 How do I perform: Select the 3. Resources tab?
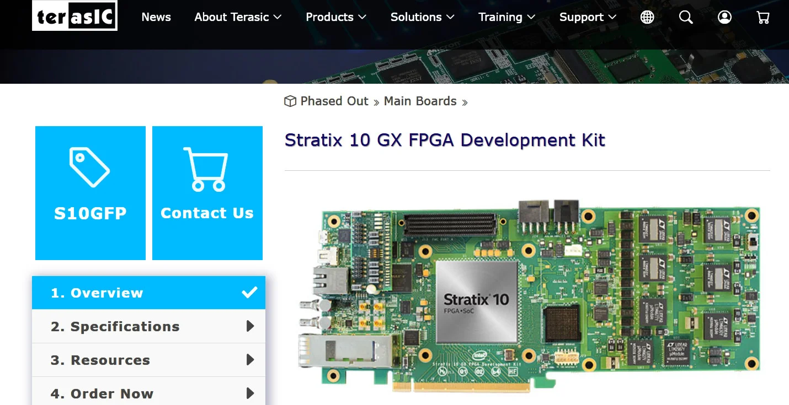148,360
